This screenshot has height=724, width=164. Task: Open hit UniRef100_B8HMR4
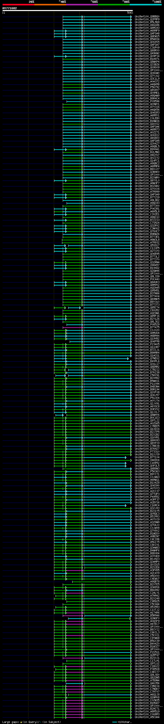tap(147, 353)
